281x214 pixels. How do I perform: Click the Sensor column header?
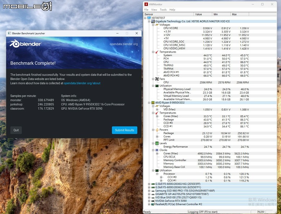169,14
